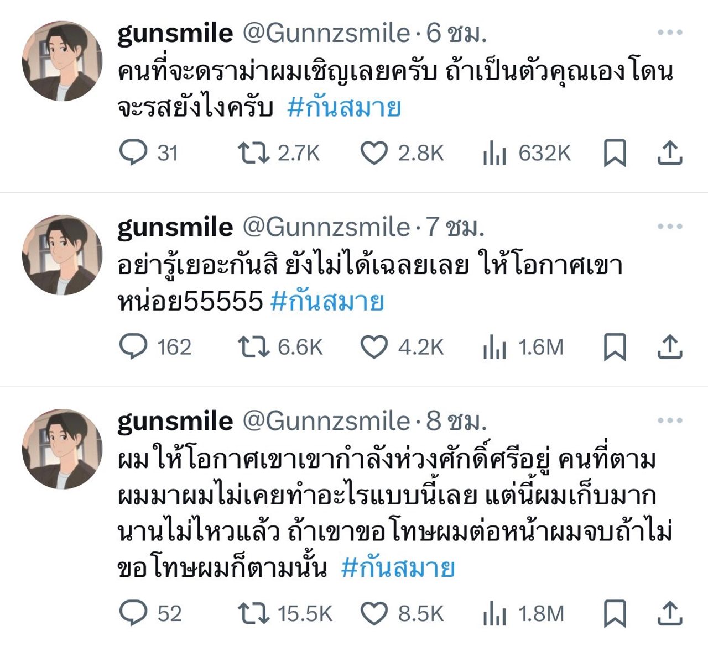View analytics showing 1.6M views
The image size is (708, 647).
[494, 348]
